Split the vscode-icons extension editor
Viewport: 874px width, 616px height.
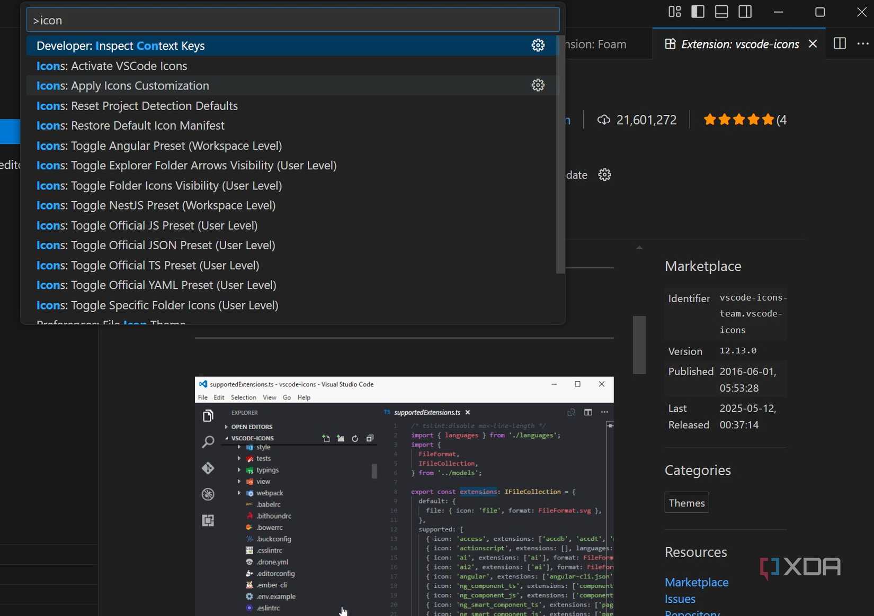[840, 44]
